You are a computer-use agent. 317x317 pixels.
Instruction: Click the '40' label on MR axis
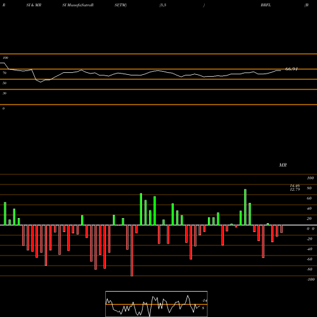click(309, 209)
